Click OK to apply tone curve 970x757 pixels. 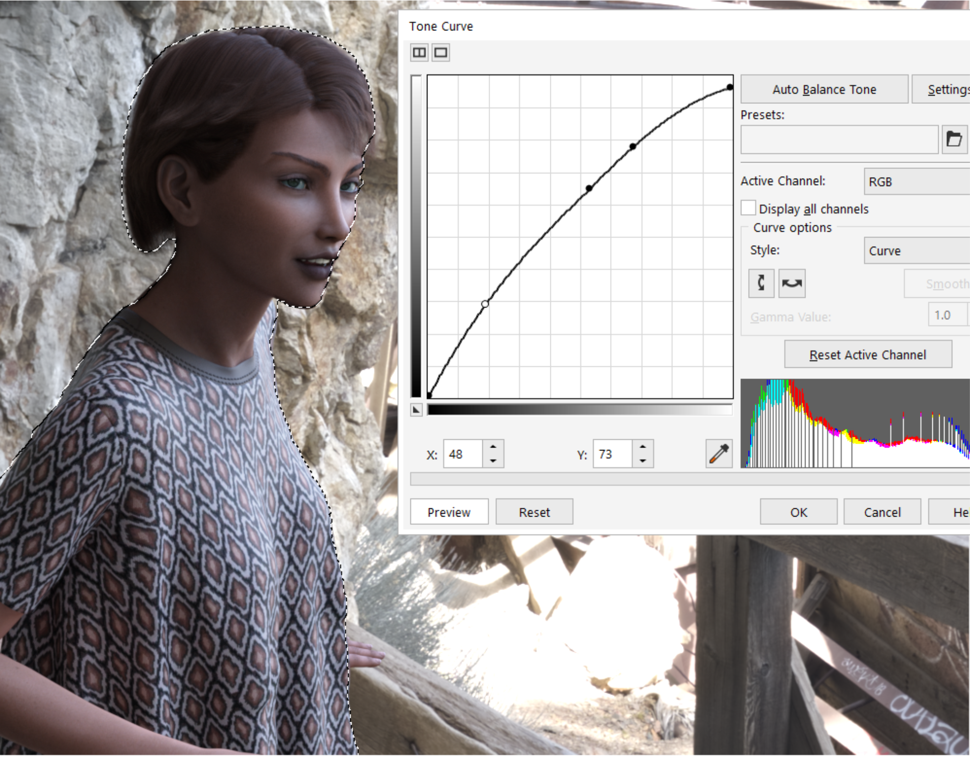click(x=798, y=512)
